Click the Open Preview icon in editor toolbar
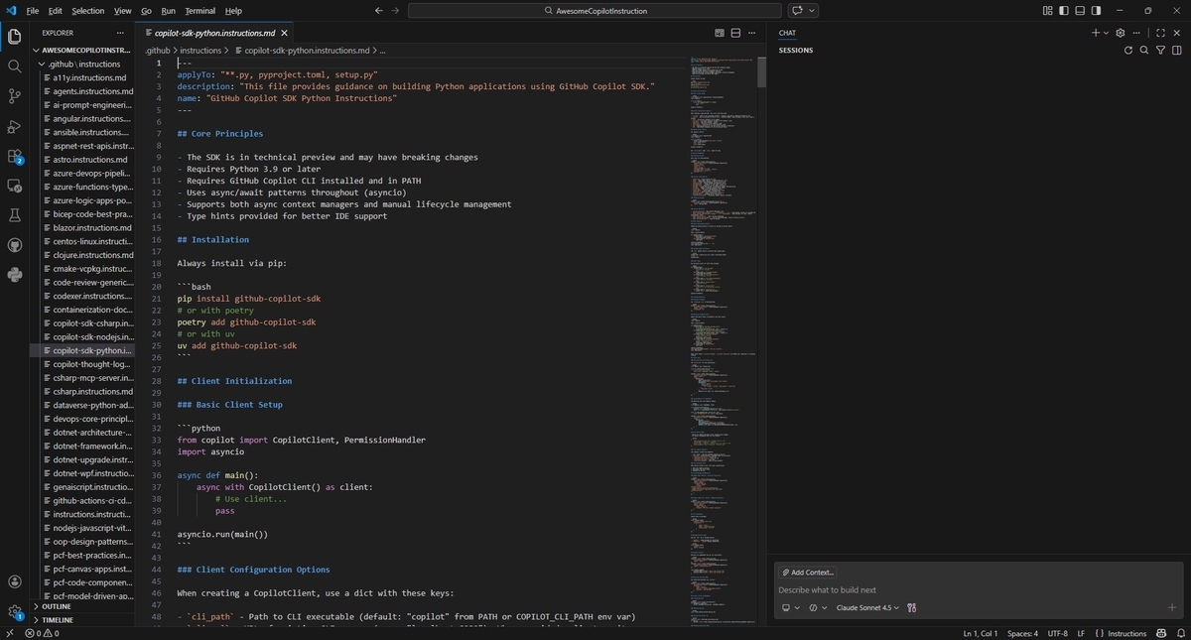The width and height of the screenshot is (1191, 640). pyautogui.click(x=719, y=33)
